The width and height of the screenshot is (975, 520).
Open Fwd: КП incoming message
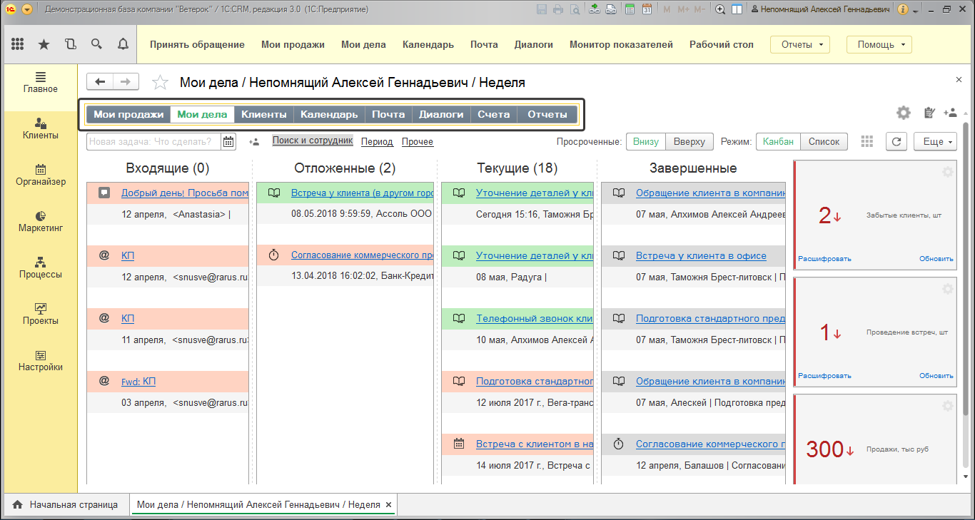pyautogui.click(x=138, y=382)
